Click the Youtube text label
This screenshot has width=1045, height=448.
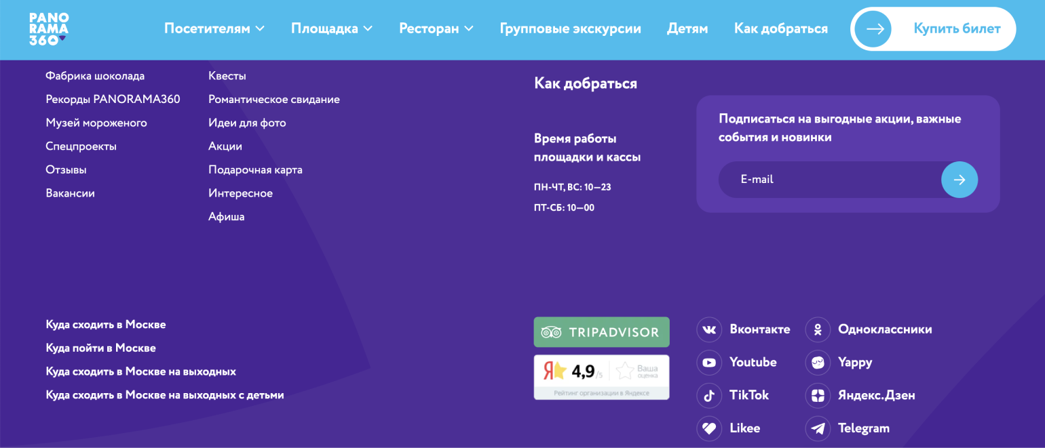(x=753, y=362)
